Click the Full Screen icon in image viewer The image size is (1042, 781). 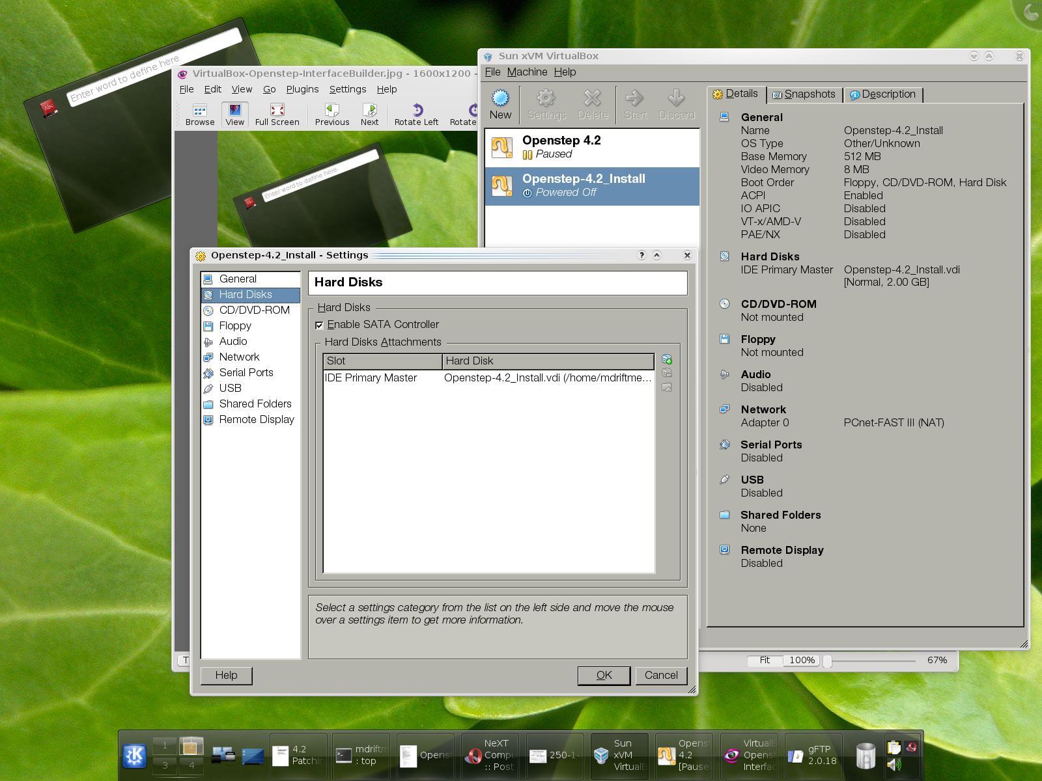pos(277,114)
